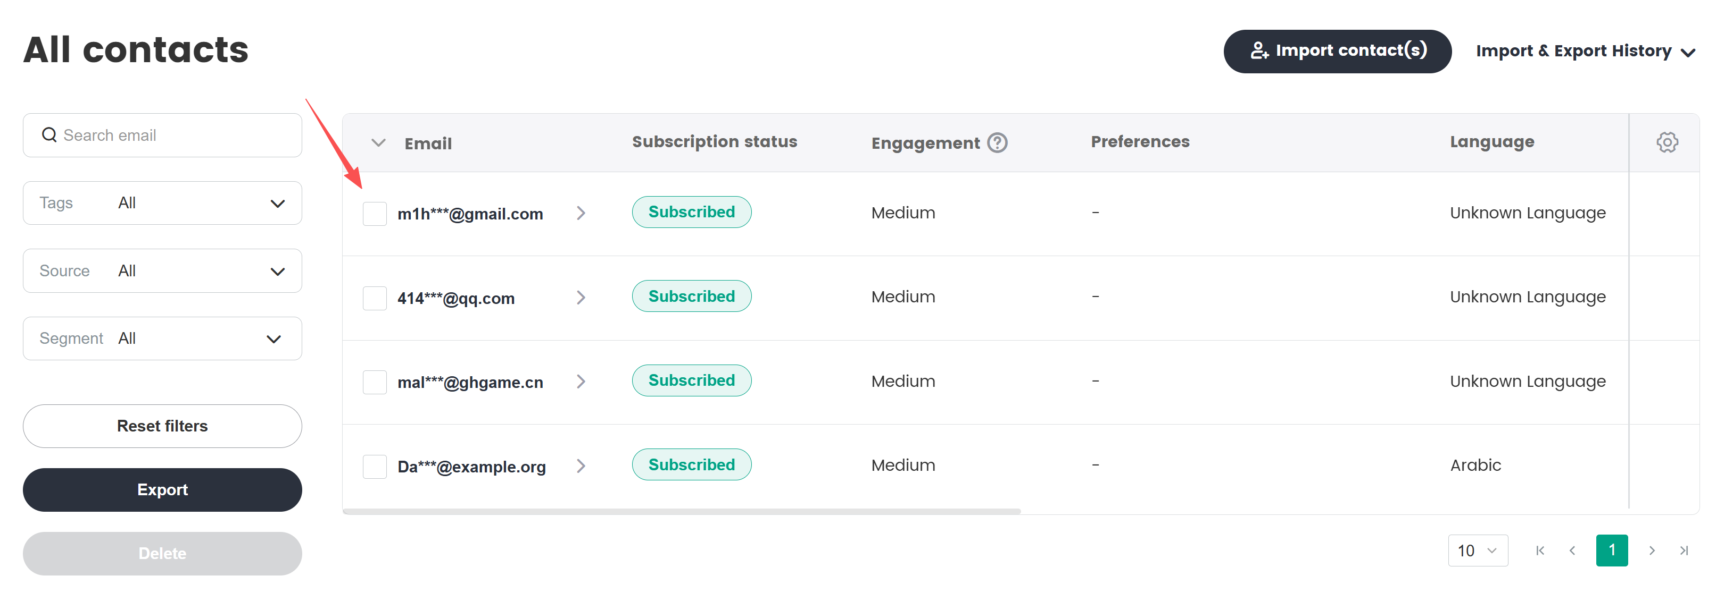The height and width of the screenshot is (601, 1716).
Task: Expand details for mal***@ghgame.cn contact
Action: pyautogui.click(x=582, y=382)
